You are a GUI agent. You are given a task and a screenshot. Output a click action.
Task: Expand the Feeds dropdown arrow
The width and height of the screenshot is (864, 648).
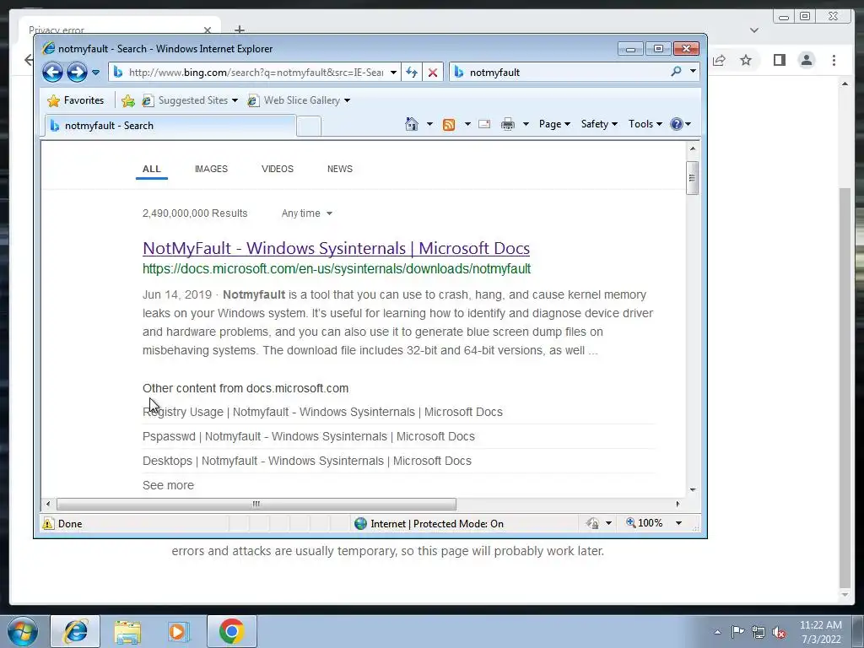(467, 124)
